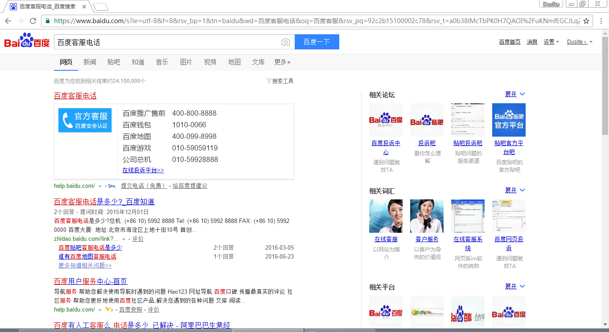
Task: Open 百度贴吧客服电话是多少 sub-result
Action: click(x=90, y=248)
